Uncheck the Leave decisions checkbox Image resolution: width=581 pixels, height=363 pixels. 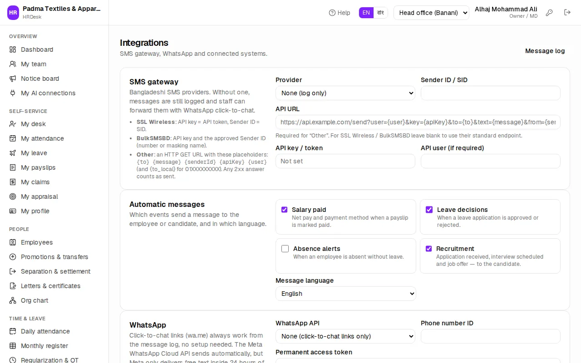pos(429,210)
